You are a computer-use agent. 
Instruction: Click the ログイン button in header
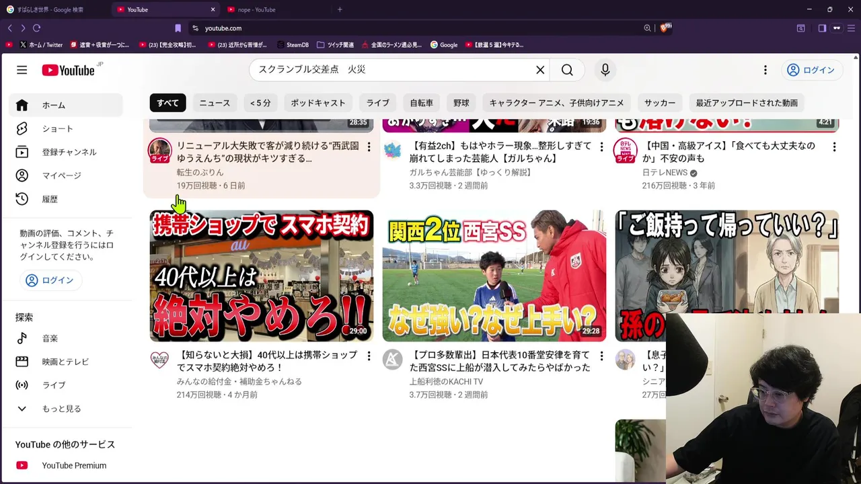click(811, 70)
